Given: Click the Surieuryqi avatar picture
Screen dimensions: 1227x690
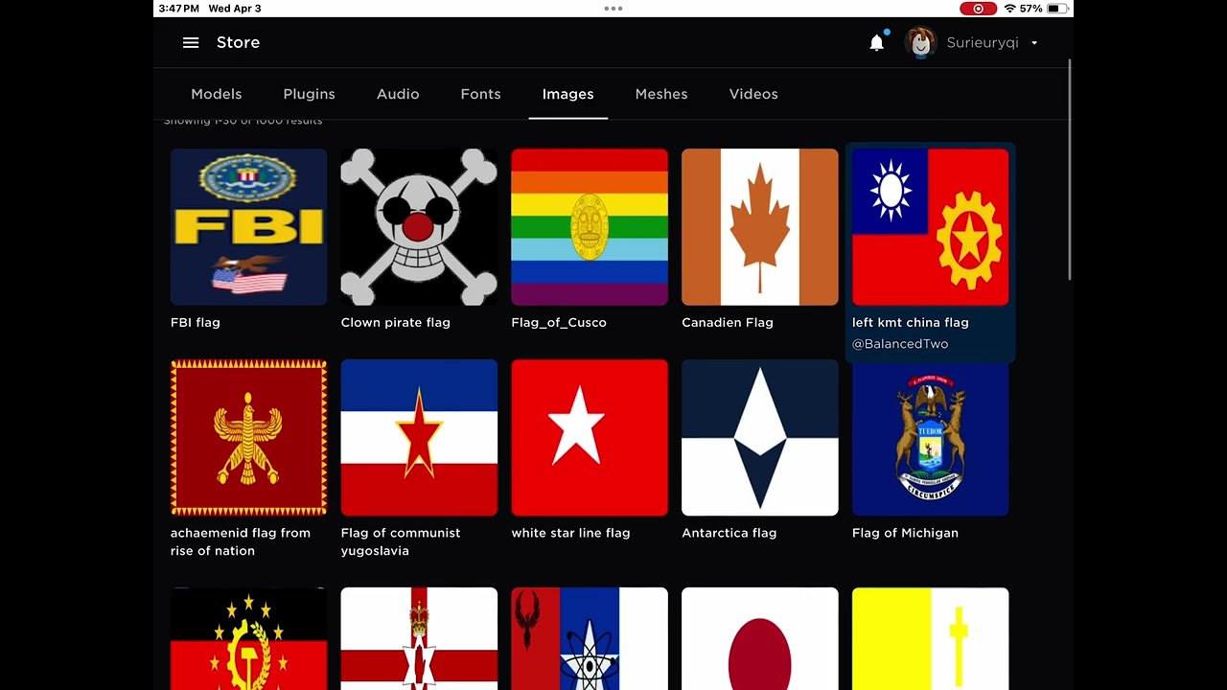Looking at the screenshot, I should coord(920,42).
